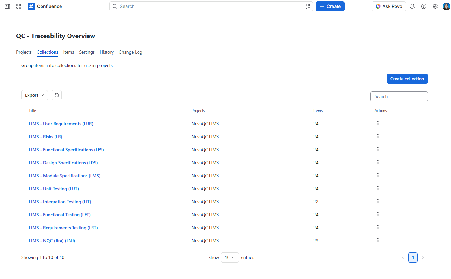Delete LIMS - Design Specifications (LDS) collection

(378, 163)
